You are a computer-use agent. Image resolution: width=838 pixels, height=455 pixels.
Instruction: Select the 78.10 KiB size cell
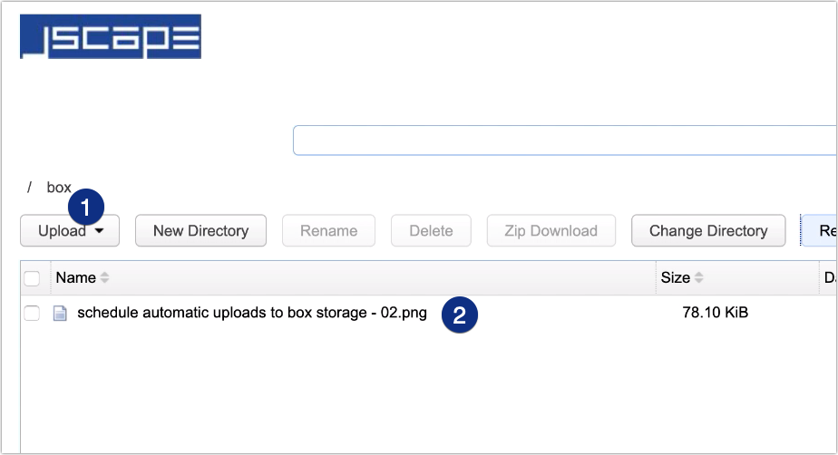point(715,314)
